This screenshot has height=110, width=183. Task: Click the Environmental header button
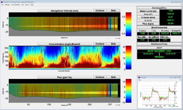(x=159, y=28)
